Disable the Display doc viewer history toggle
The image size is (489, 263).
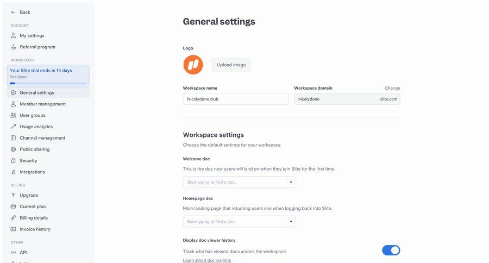coord(391,250)
